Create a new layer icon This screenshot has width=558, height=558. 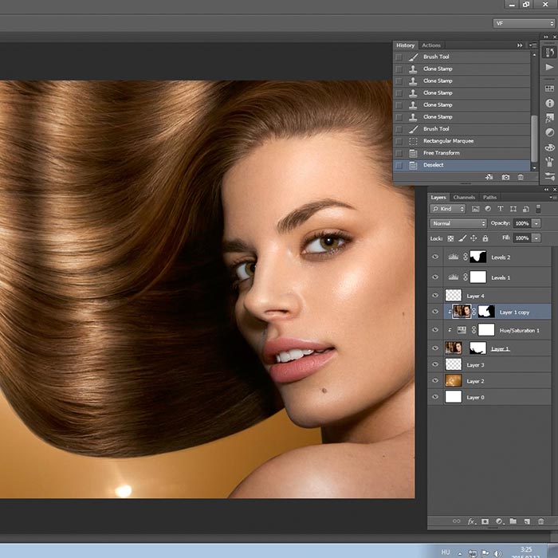point(527,521)
